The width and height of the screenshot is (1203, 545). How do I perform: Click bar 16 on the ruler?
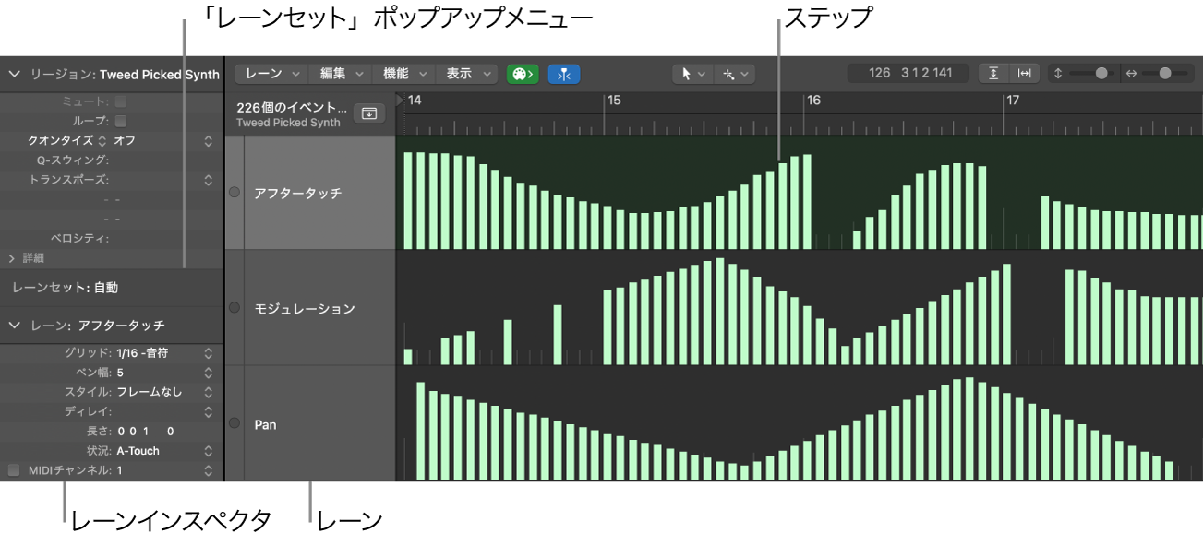click(813, 101)
